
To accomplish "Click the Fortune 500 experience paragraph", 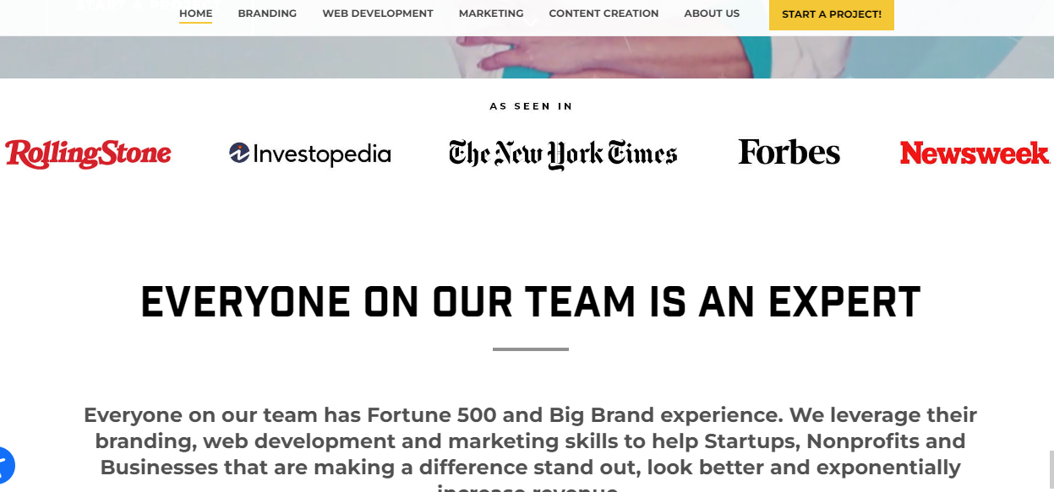I will click(x=530, y=441).
